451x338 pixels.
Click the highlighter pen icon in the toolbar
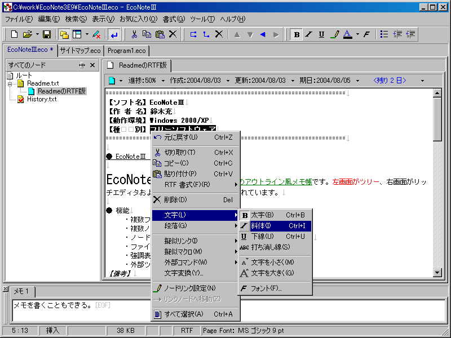[334, 34]
